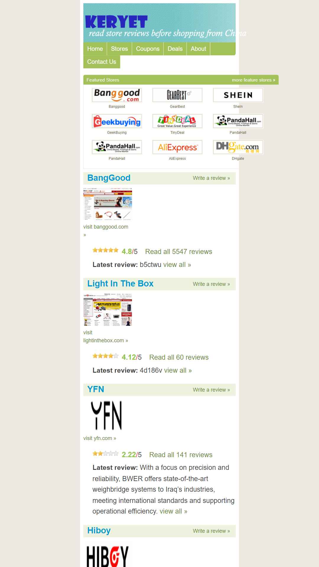Go to the Coupons menu item
Screen dimensions: 319x567
click(x=148, y=49)
